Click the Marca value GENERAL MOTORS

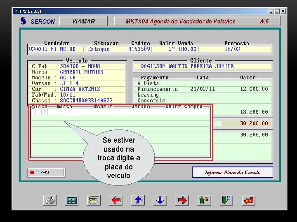click(82, 72)
